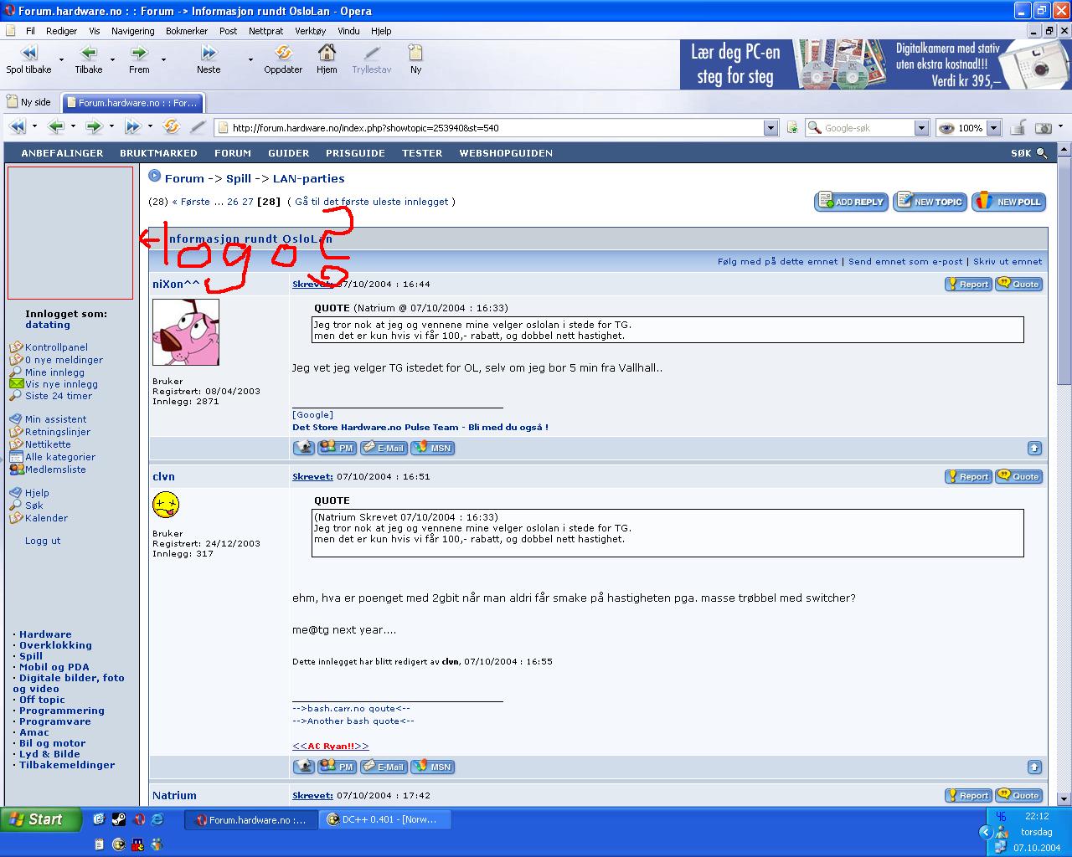Screen dimensions: 1072x857
Task: Click the scroll-to-top arrow in niXon^^ post
Action: click(1034, 448)
